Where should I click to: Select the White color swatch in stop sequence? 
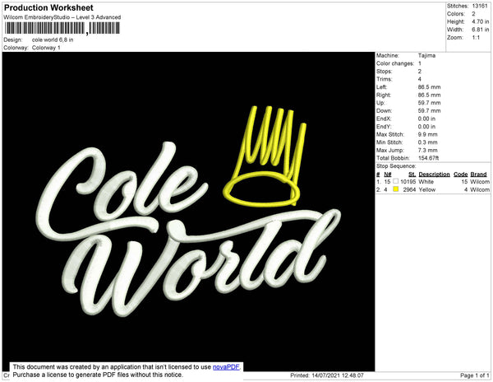pos(395,181)
